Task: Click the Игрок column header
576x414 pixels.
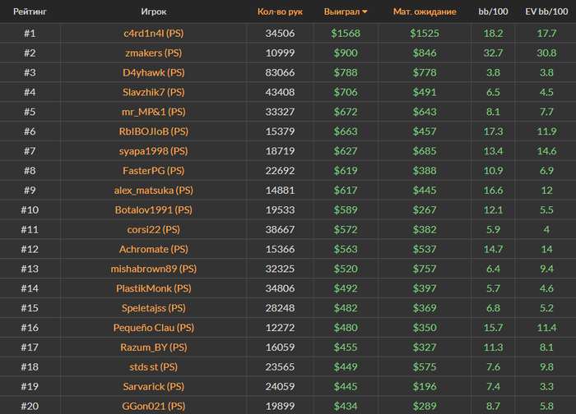Action: (154, 11)
